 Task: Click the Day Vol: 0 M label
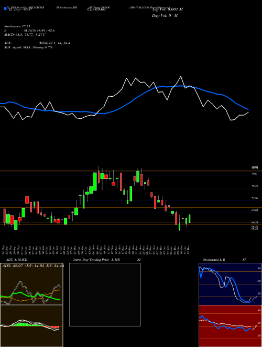(x=165, y=16)
